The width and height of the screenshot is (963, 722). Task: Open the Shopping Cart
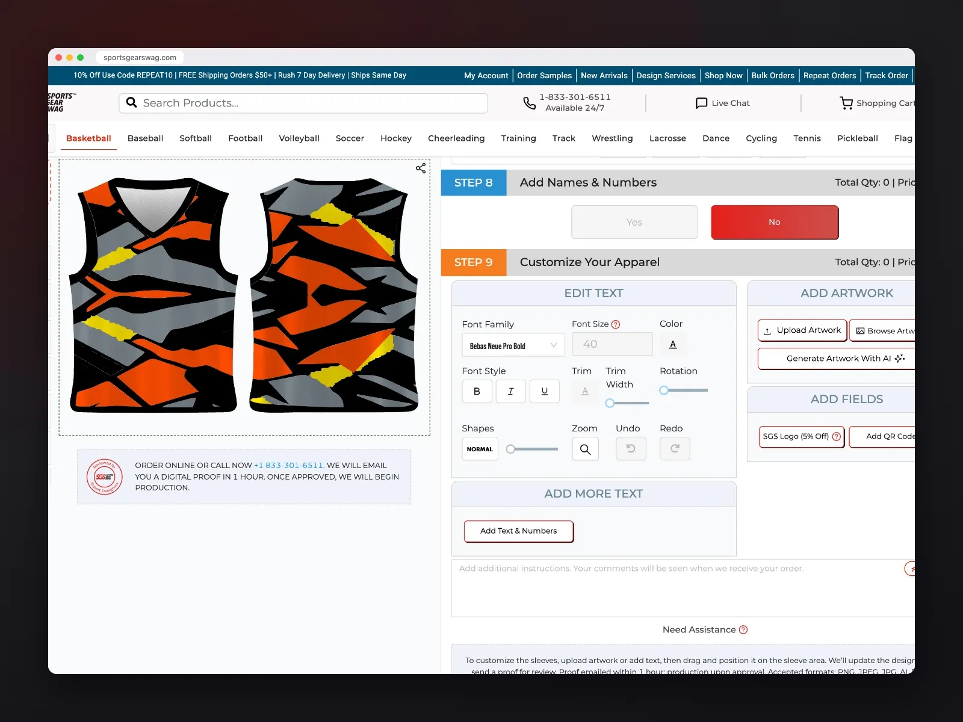878,103
